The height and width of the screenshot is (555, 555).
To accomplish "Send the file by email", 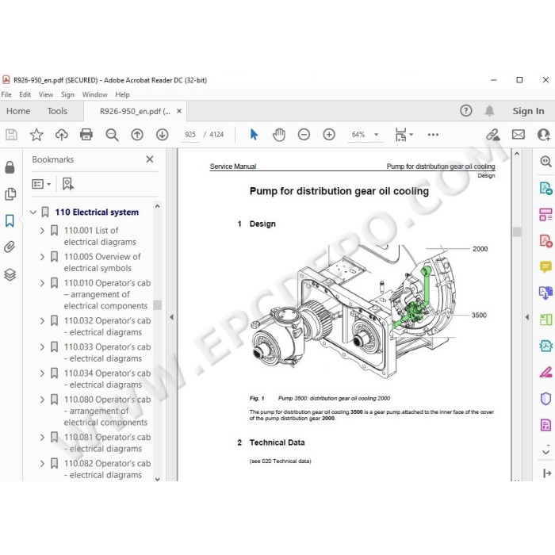I will [519, 135].
